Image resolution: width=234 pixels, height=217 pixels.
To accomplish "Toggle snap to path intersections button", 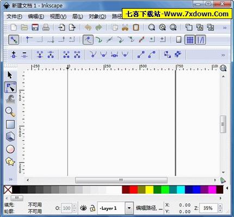I will click(x=109, y=40).
